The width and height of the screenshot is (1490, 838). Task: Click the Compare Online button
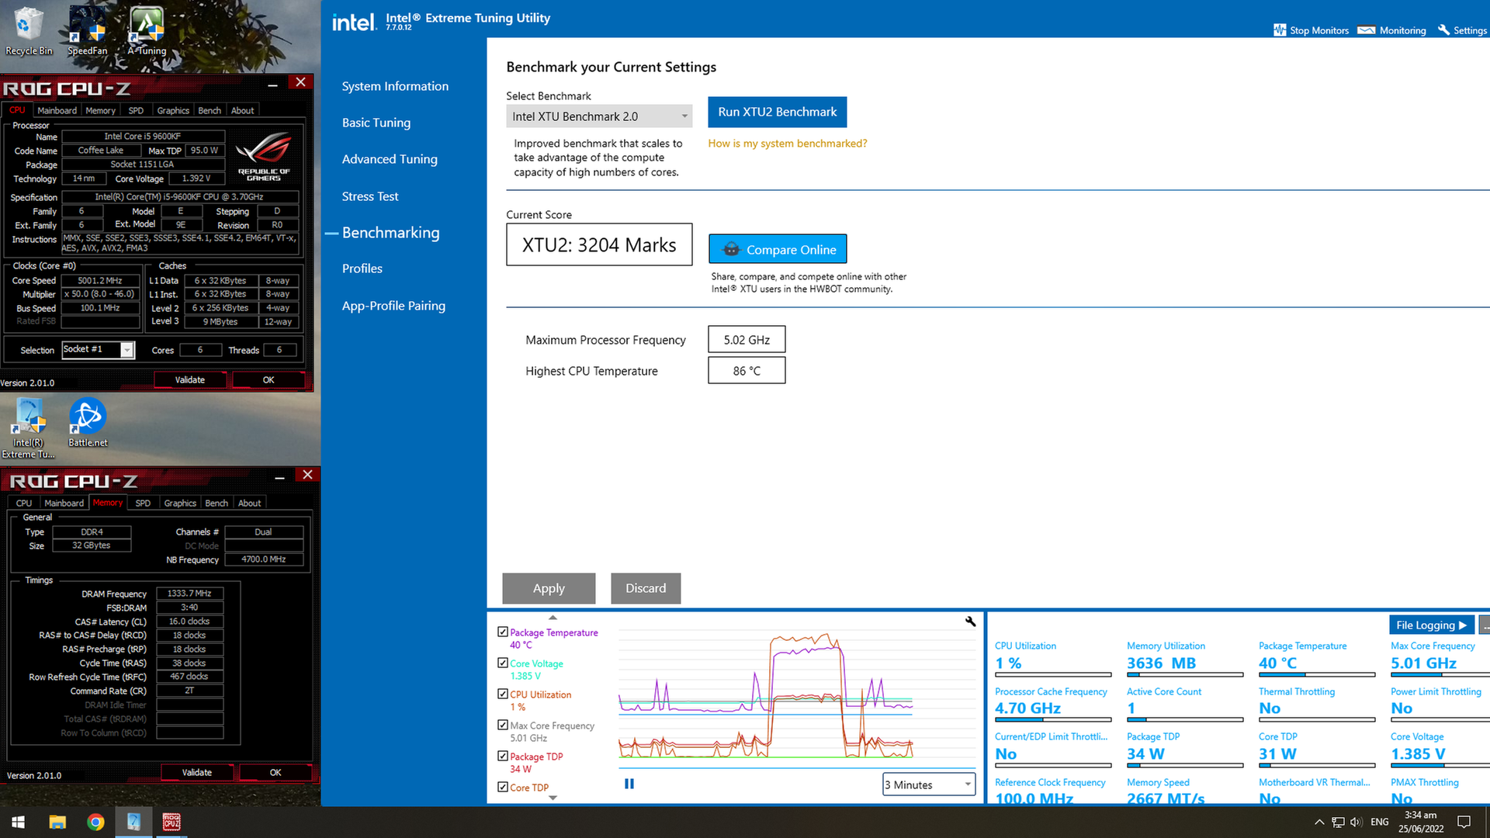click(778, 249)
